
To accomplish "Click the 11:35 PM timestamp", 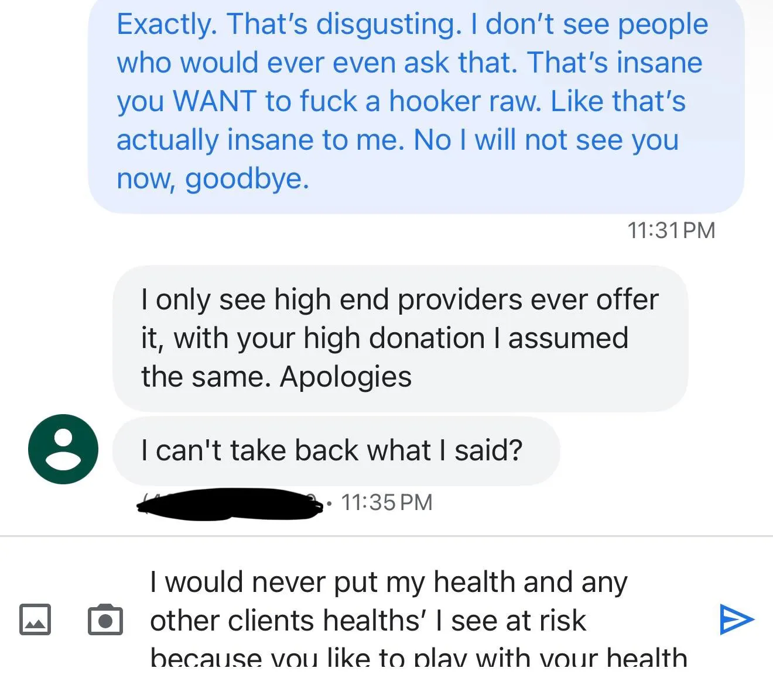I will pyautogui.click(x=386, y=502).
